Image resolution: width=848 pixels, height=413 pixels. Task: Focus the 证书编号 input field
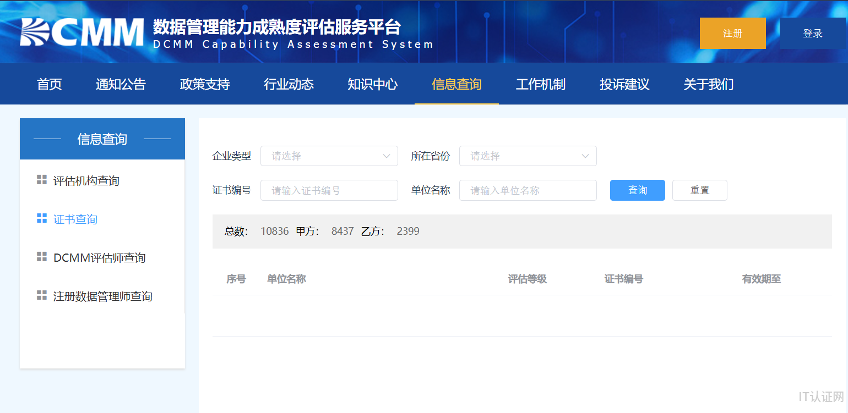(x=329, y=190)
